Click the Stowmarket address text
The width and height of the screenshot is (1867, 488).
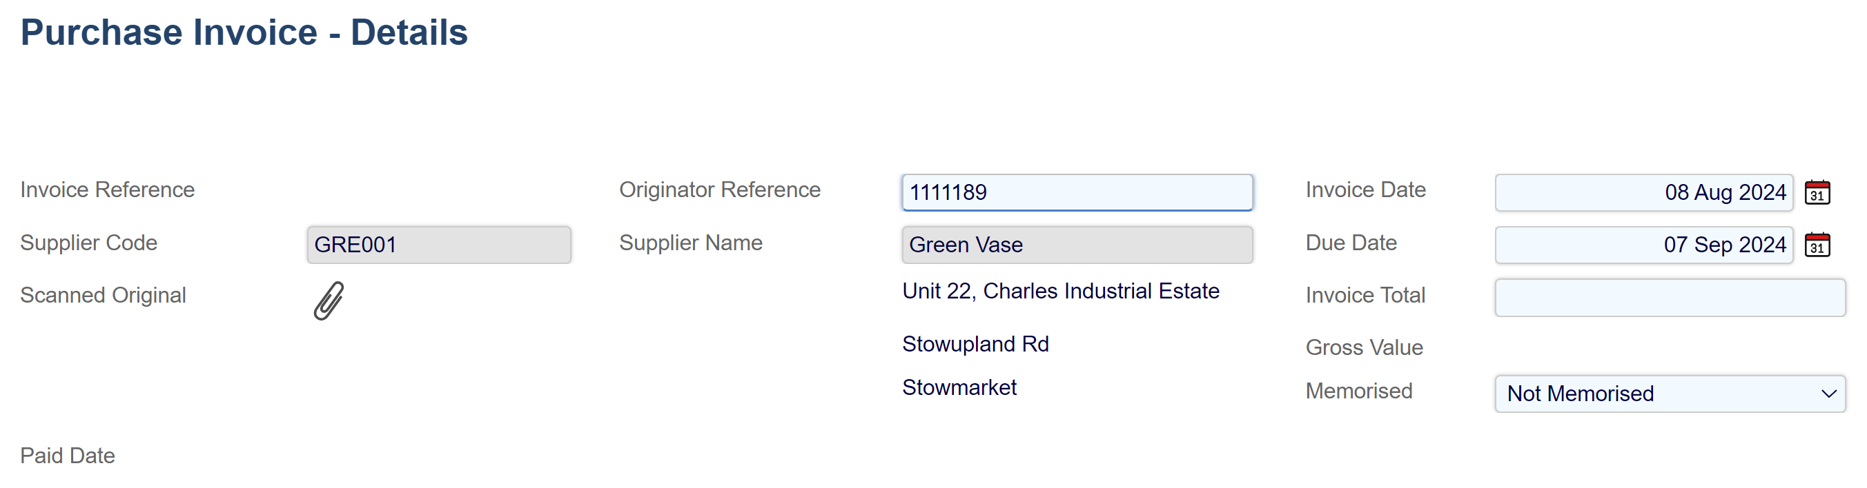tap(959, 387)
